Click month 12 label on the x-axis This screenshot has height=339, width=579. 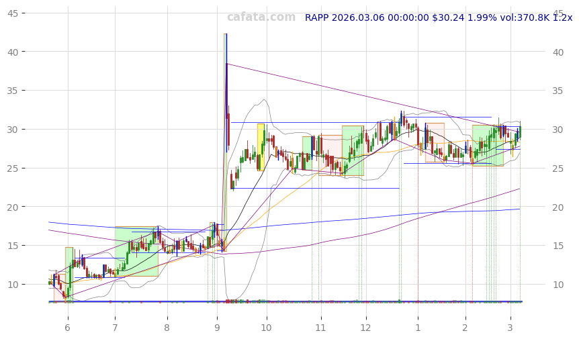click(x=365, y=328)
